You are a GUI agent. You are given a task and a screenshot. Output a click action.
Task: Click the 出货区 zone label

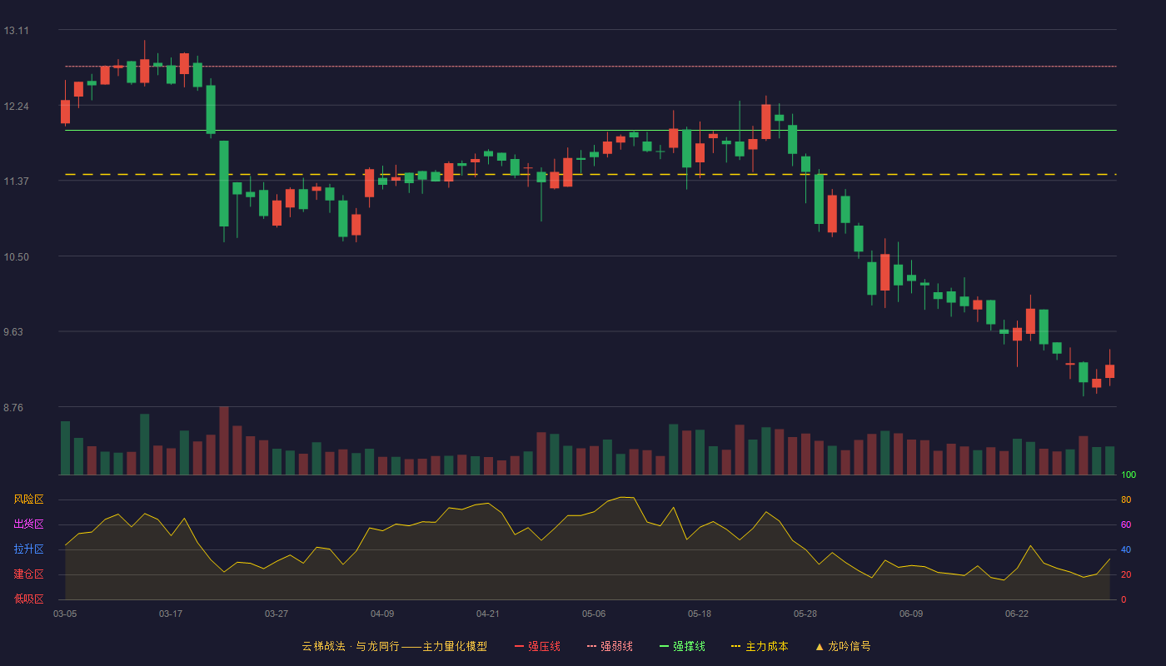tap(28, 524)
